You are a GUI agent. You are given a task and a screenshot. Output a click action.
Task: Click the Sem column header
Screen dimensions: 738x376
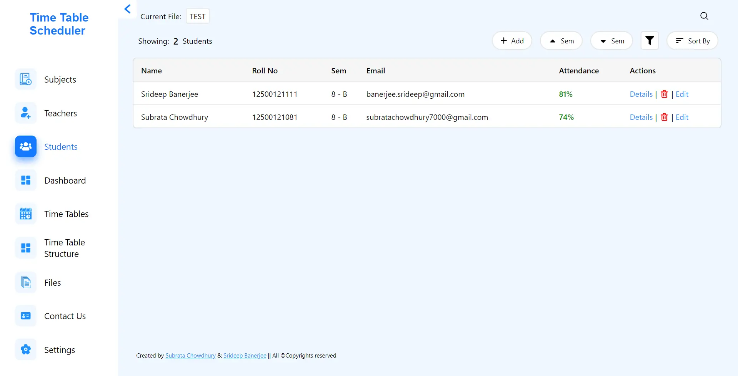point(338,71)
